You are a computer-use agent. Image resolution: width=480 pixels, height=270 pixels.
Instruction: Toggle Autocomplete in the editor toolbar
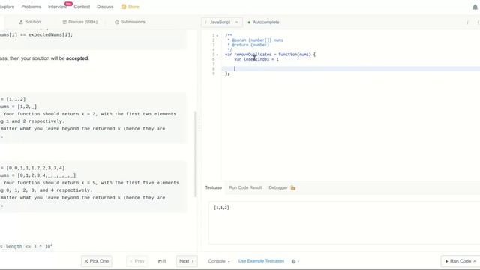click(263, 22)
